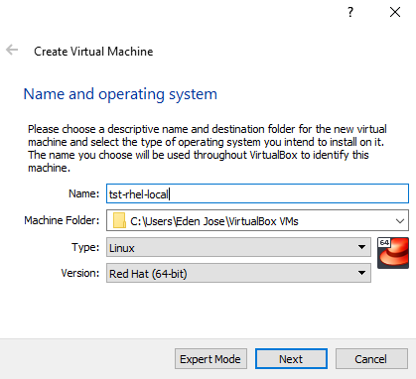Focus the Name field containing tst-rhel-local
Image resolution: width=416 pixels, height=379 pixels.
(x=257, y=193)
